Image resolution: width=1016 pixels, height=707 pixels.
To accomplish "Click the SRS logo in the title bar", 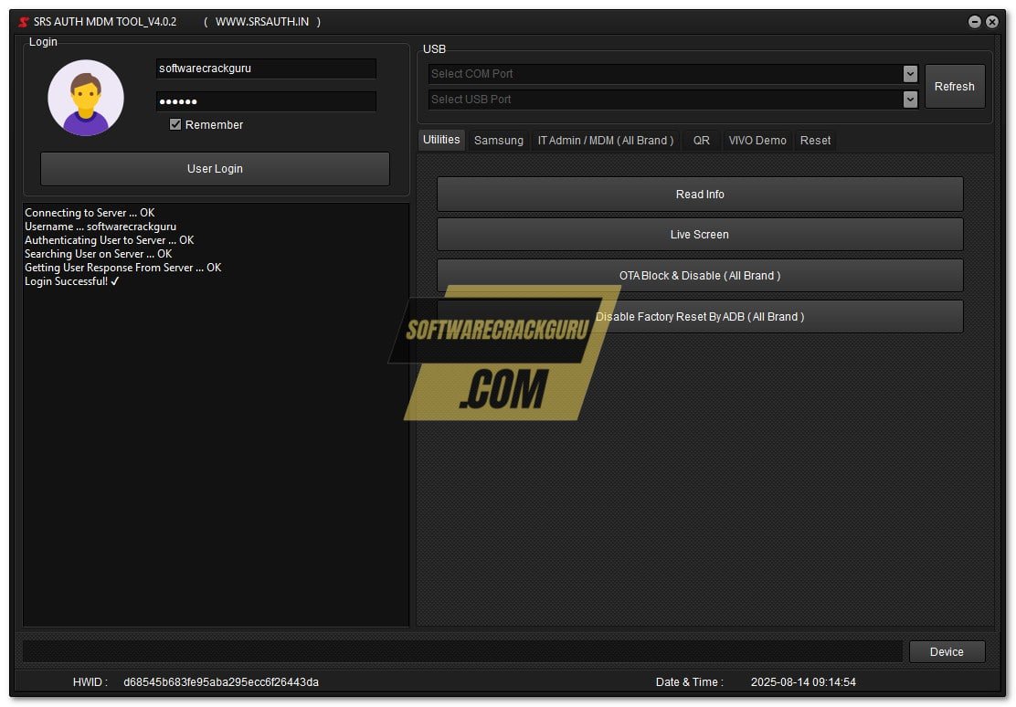I will point(22,22).
